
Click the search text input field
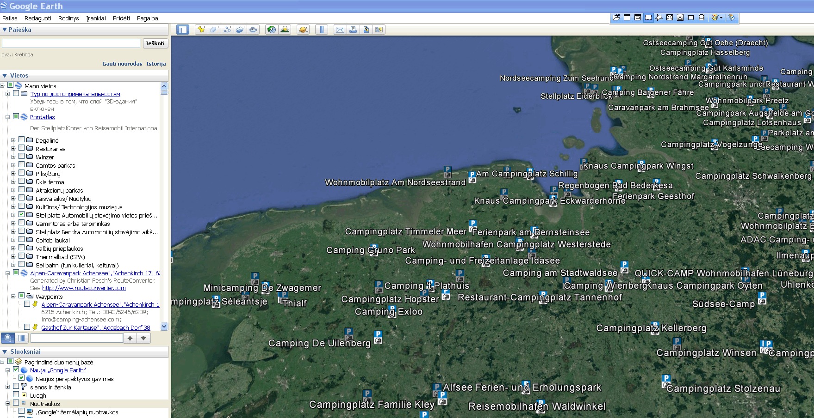(x=71, y=43)
